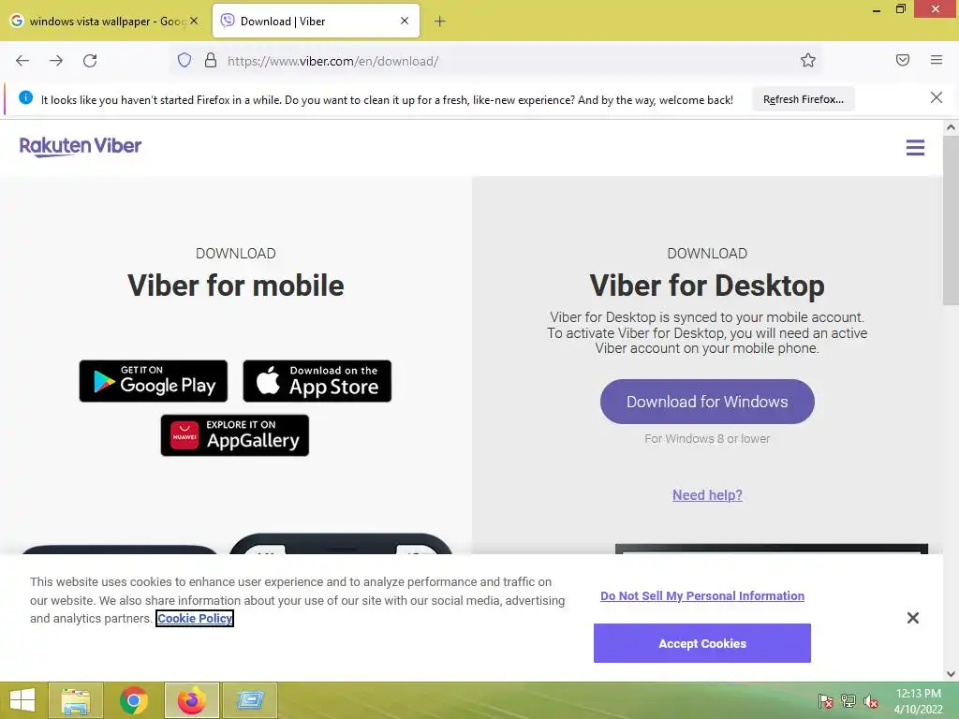Open the Firefox application menu

(937, 60)
